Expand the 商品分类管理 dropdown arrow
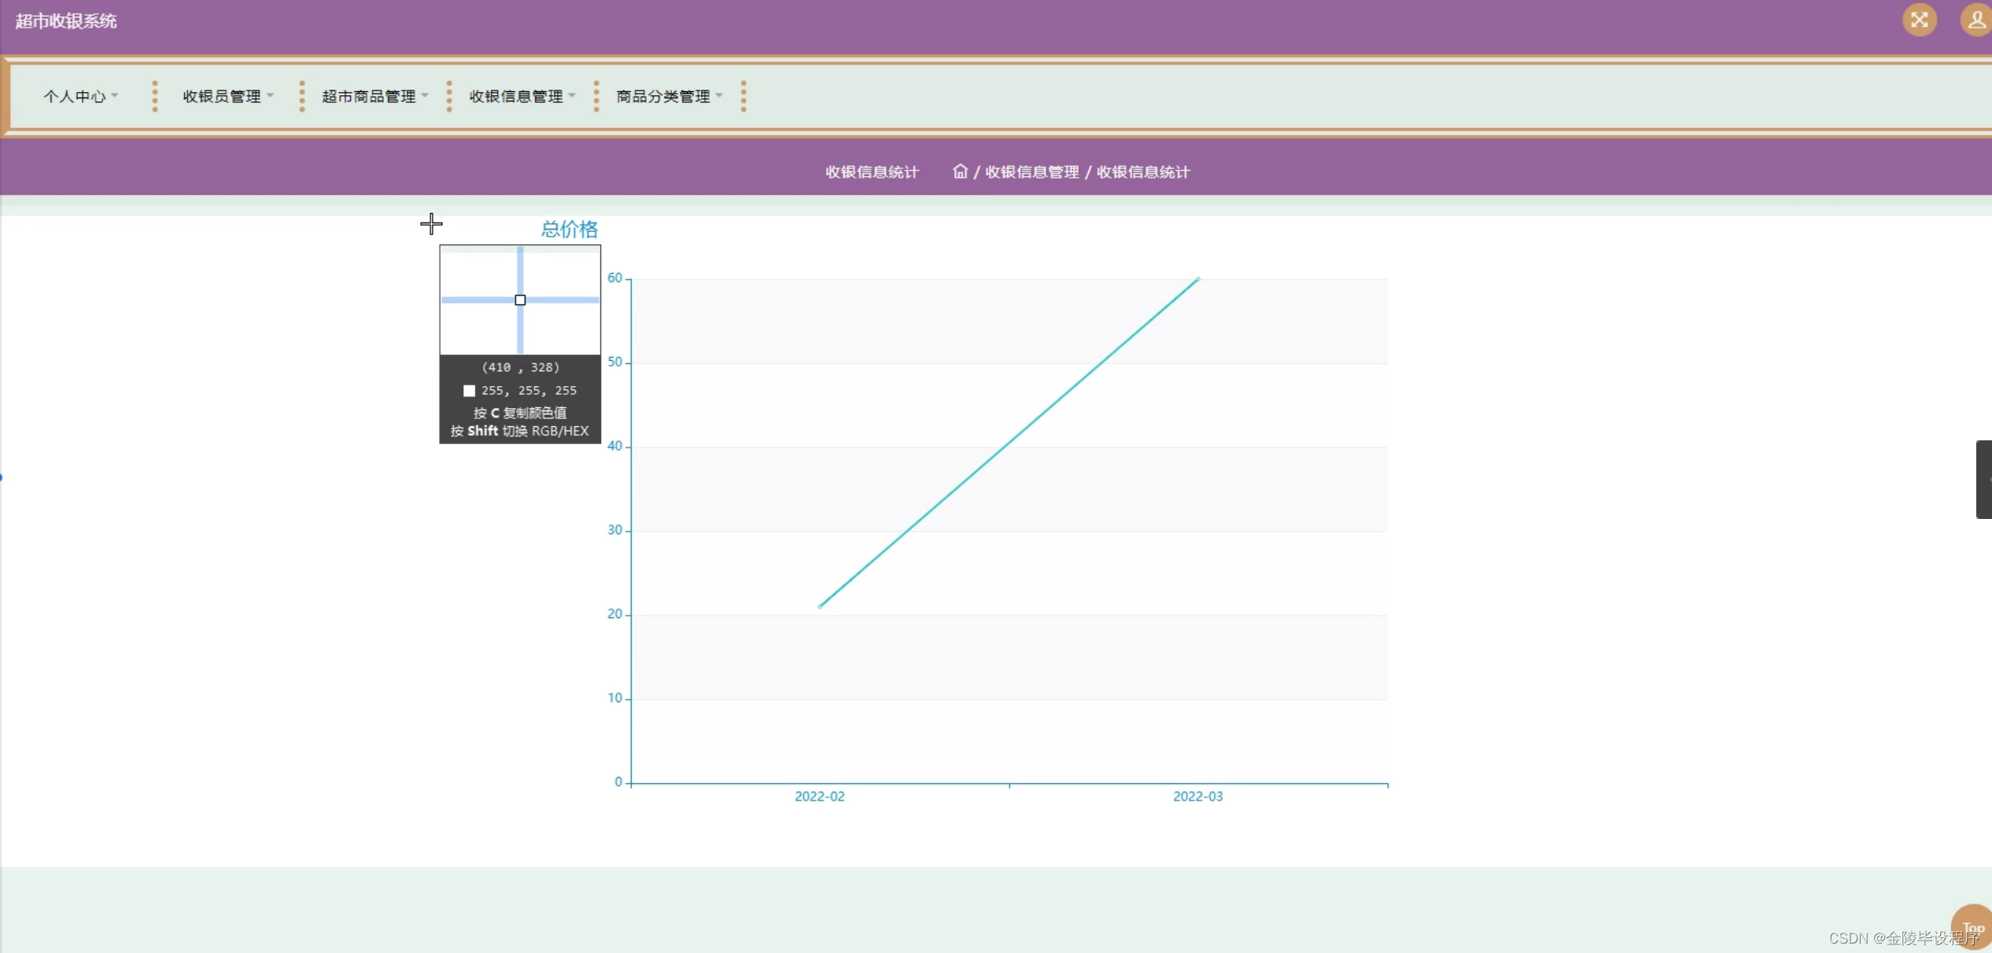The image size is (1992, 953). click(719, 95)
